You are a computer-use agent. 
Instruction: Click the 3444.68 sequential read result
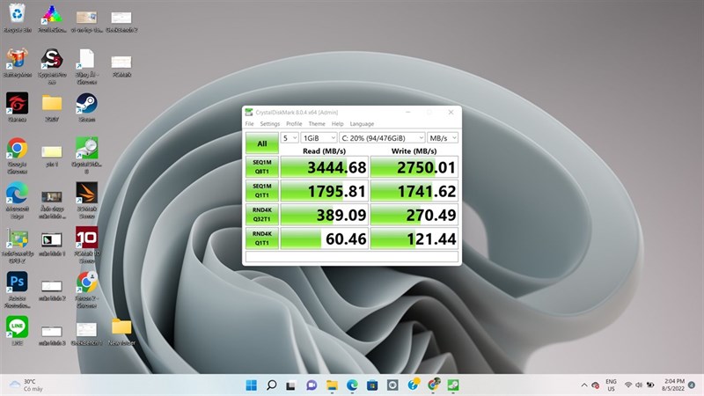pyautogui.click(x=324, y=167)
